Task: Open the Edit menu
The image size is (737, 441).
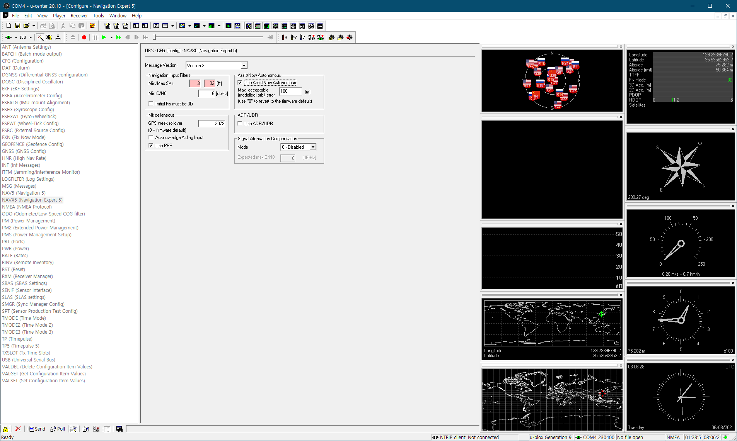Action: [x=28, y=16]
